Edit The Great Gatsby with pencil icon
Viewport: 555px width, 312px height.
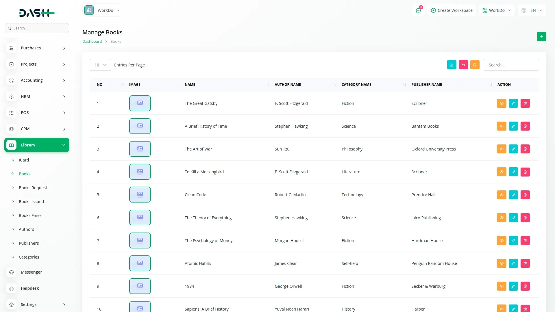513,103
